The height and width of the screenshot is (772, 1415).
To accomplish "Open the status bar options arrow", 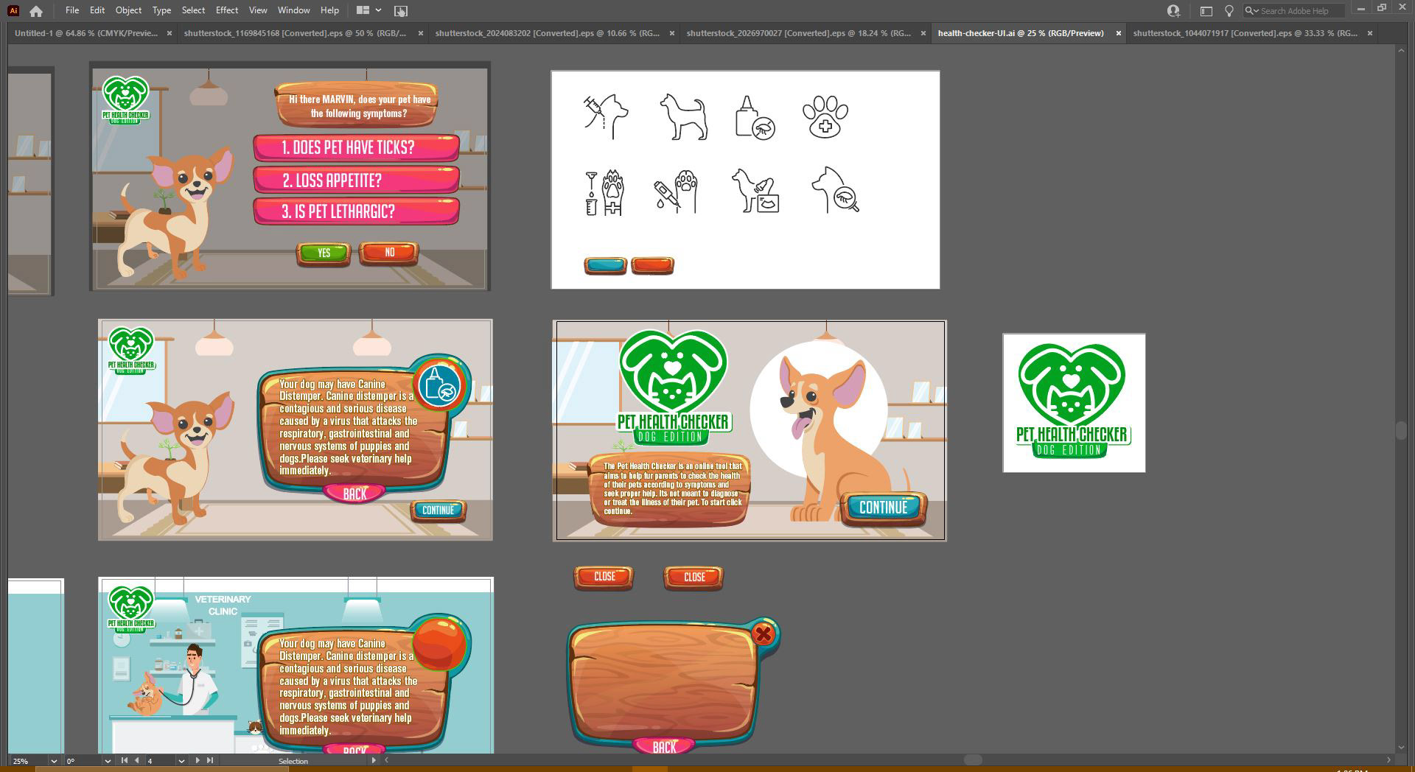I will click(374, 760).
